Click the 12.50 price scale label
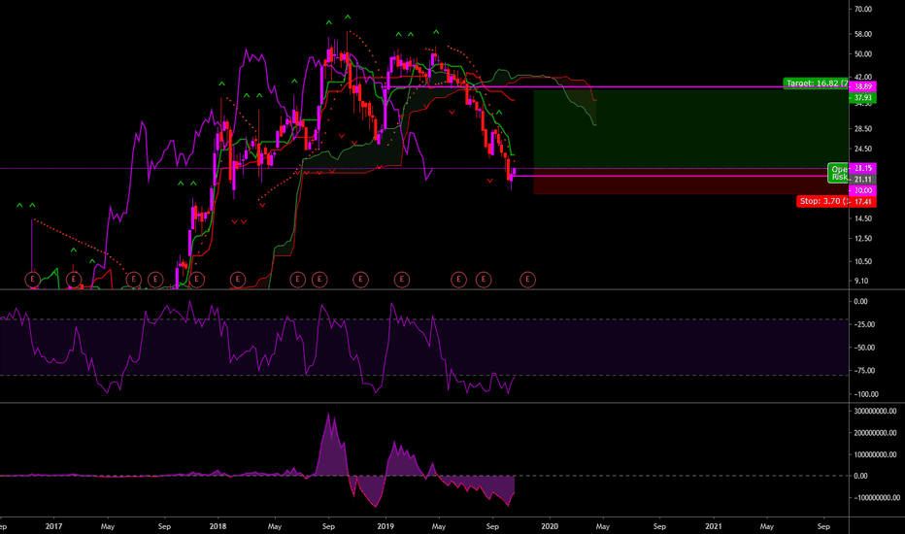Viewport: 905px width, 534px height. point(863,239)
